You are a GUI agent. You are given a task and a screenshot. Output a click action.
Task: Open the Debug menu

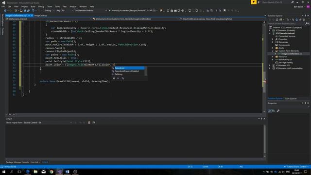(x=41, y=6)
